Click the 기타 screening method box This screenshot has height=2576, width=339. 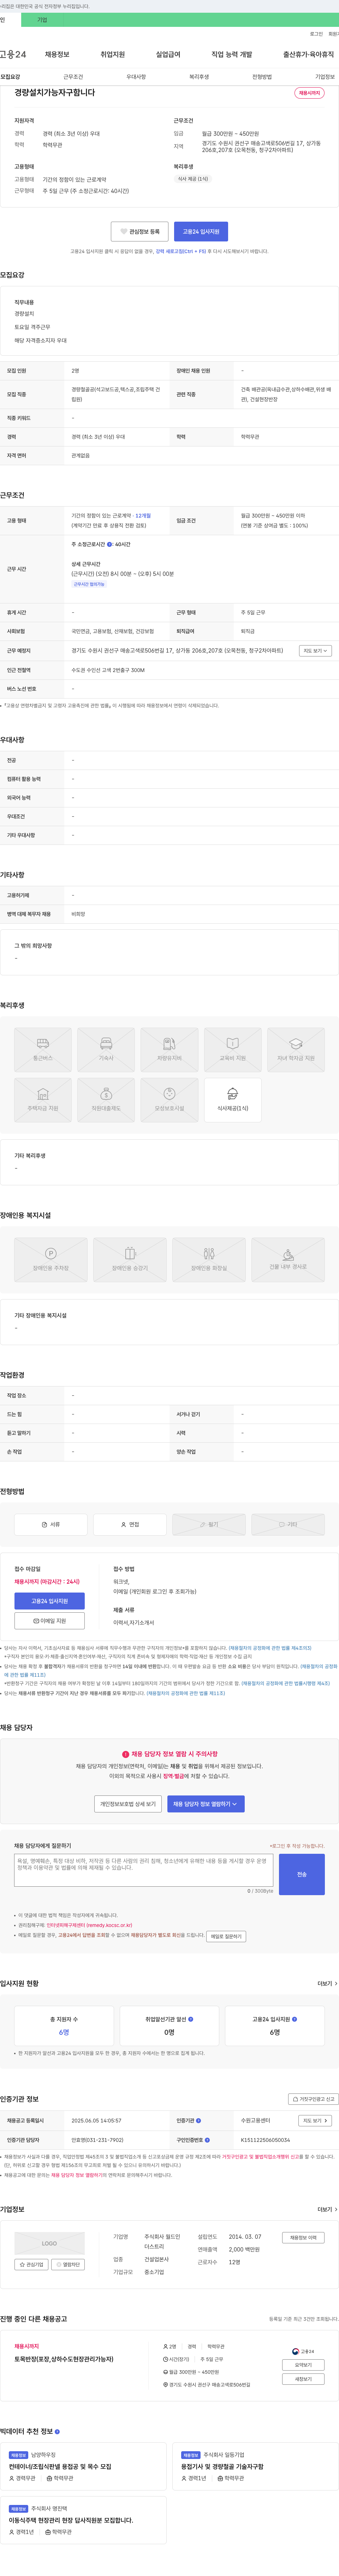288,1525
